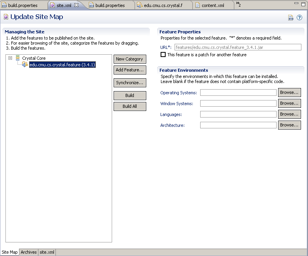Browse for Window Systems
The width and height of the screenshot is (308, 256).
[289, 103]
